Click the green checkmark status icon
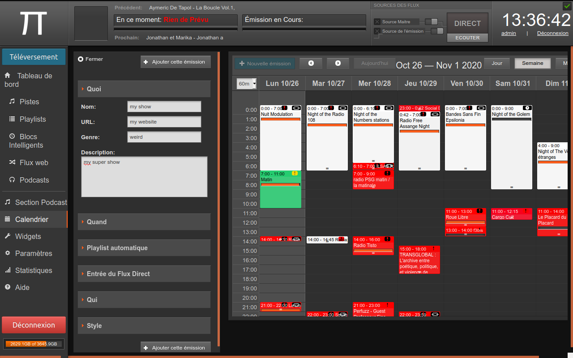The image size is (573, 358). (x=566, y=6)
